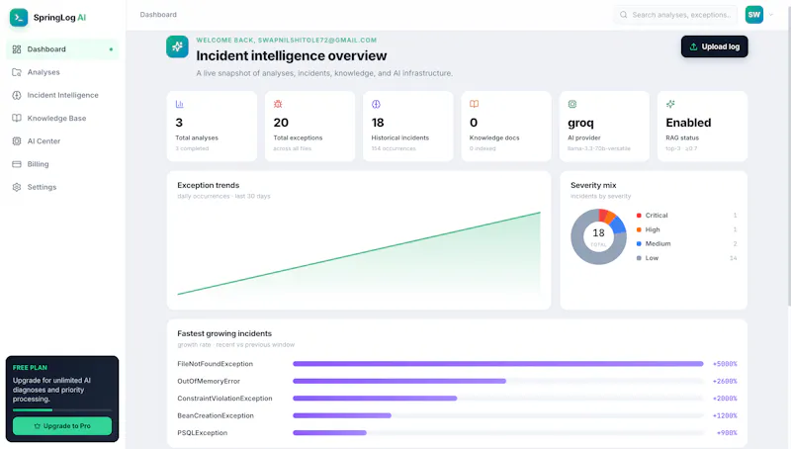
Task: Click the '20' Total exceptions value
Action: click(x=281, y=123)
